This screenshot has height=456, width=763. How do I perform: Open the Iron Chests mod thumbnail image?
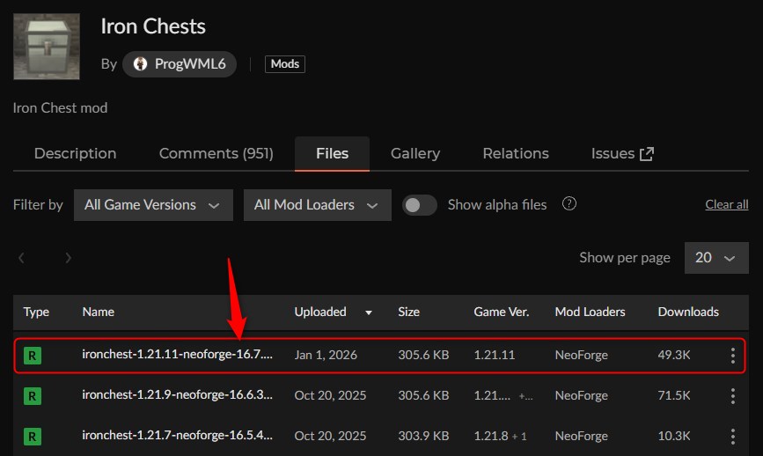[x=47, y=47]
